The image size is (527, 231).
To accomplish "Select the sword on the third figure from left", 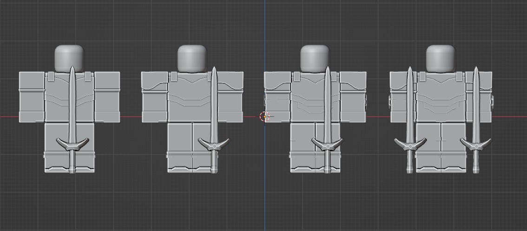I will [327, 120].
